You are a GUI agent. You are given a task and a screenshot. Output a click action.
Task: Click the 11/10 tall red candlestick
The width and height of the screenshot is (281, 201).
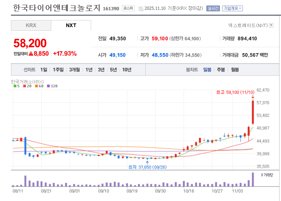click(x=253, y=112)
